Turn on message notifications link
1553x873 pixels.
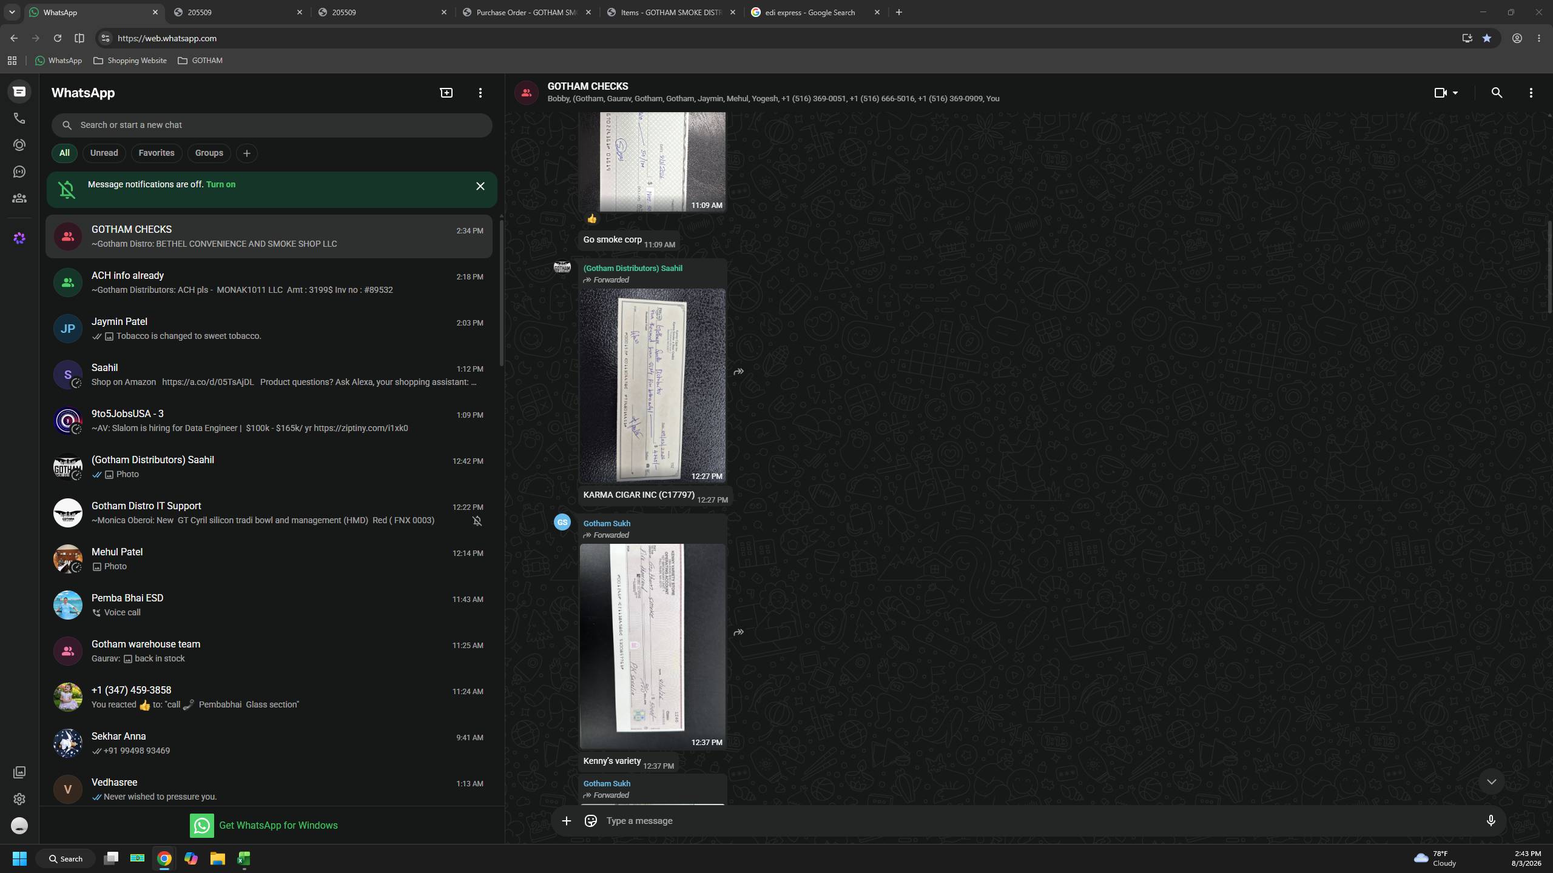tap(221, 184)
